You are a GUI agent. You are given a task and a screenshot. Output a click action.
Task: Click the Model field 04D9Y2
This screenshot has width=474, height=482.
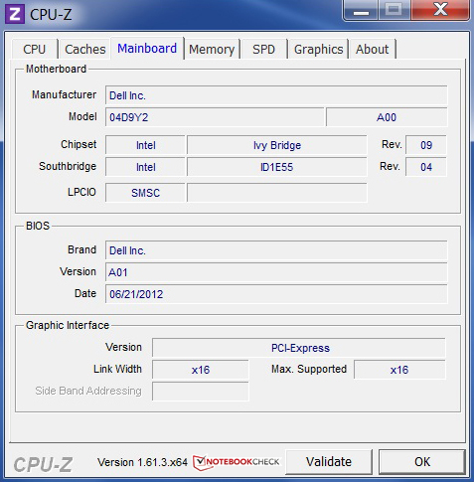pos(215,117)
